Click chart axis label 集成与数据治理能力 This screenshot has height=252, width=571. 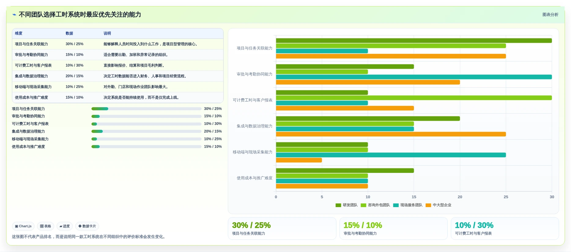[x=254, y=126]
